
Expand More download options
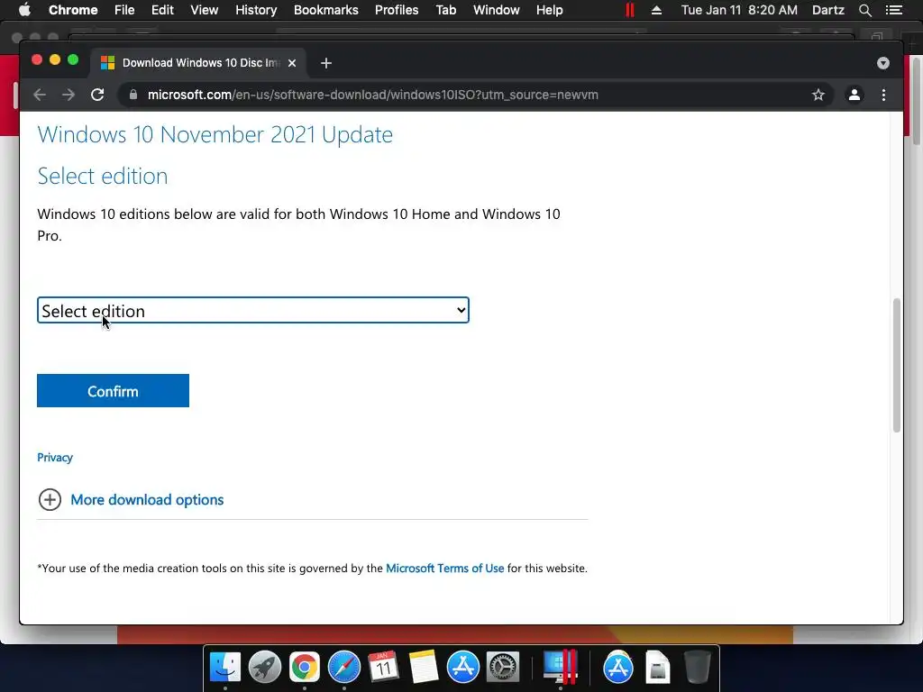tap(131, 499)
